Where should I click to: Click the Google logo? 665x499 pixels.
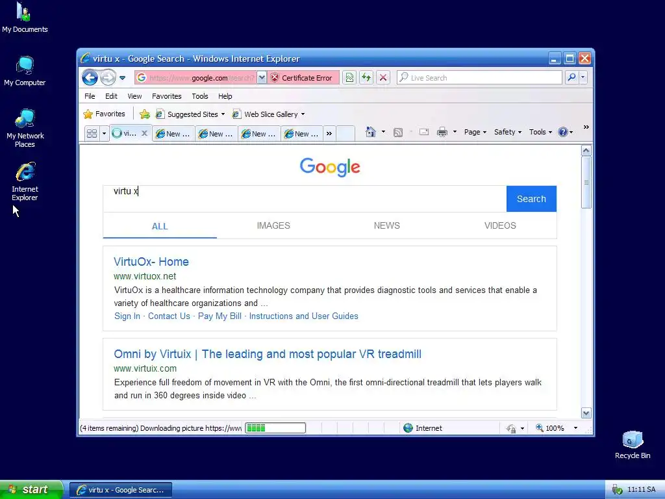pos(330,167)
